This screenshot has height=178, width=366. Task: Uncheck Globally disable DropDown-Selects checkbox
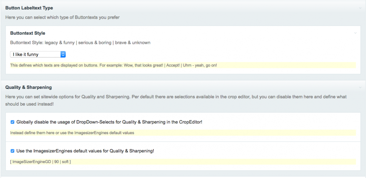pos(12,122)
